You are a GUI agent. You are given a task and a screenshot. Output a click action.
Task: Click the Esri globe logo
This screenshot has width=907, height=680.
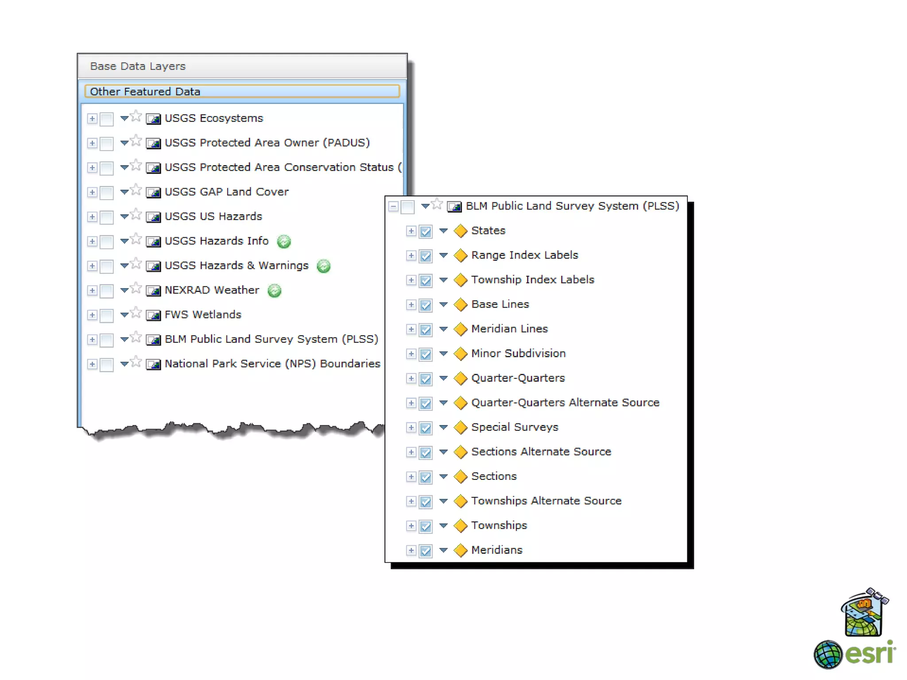pyautogui.click(x=827, y=654)
